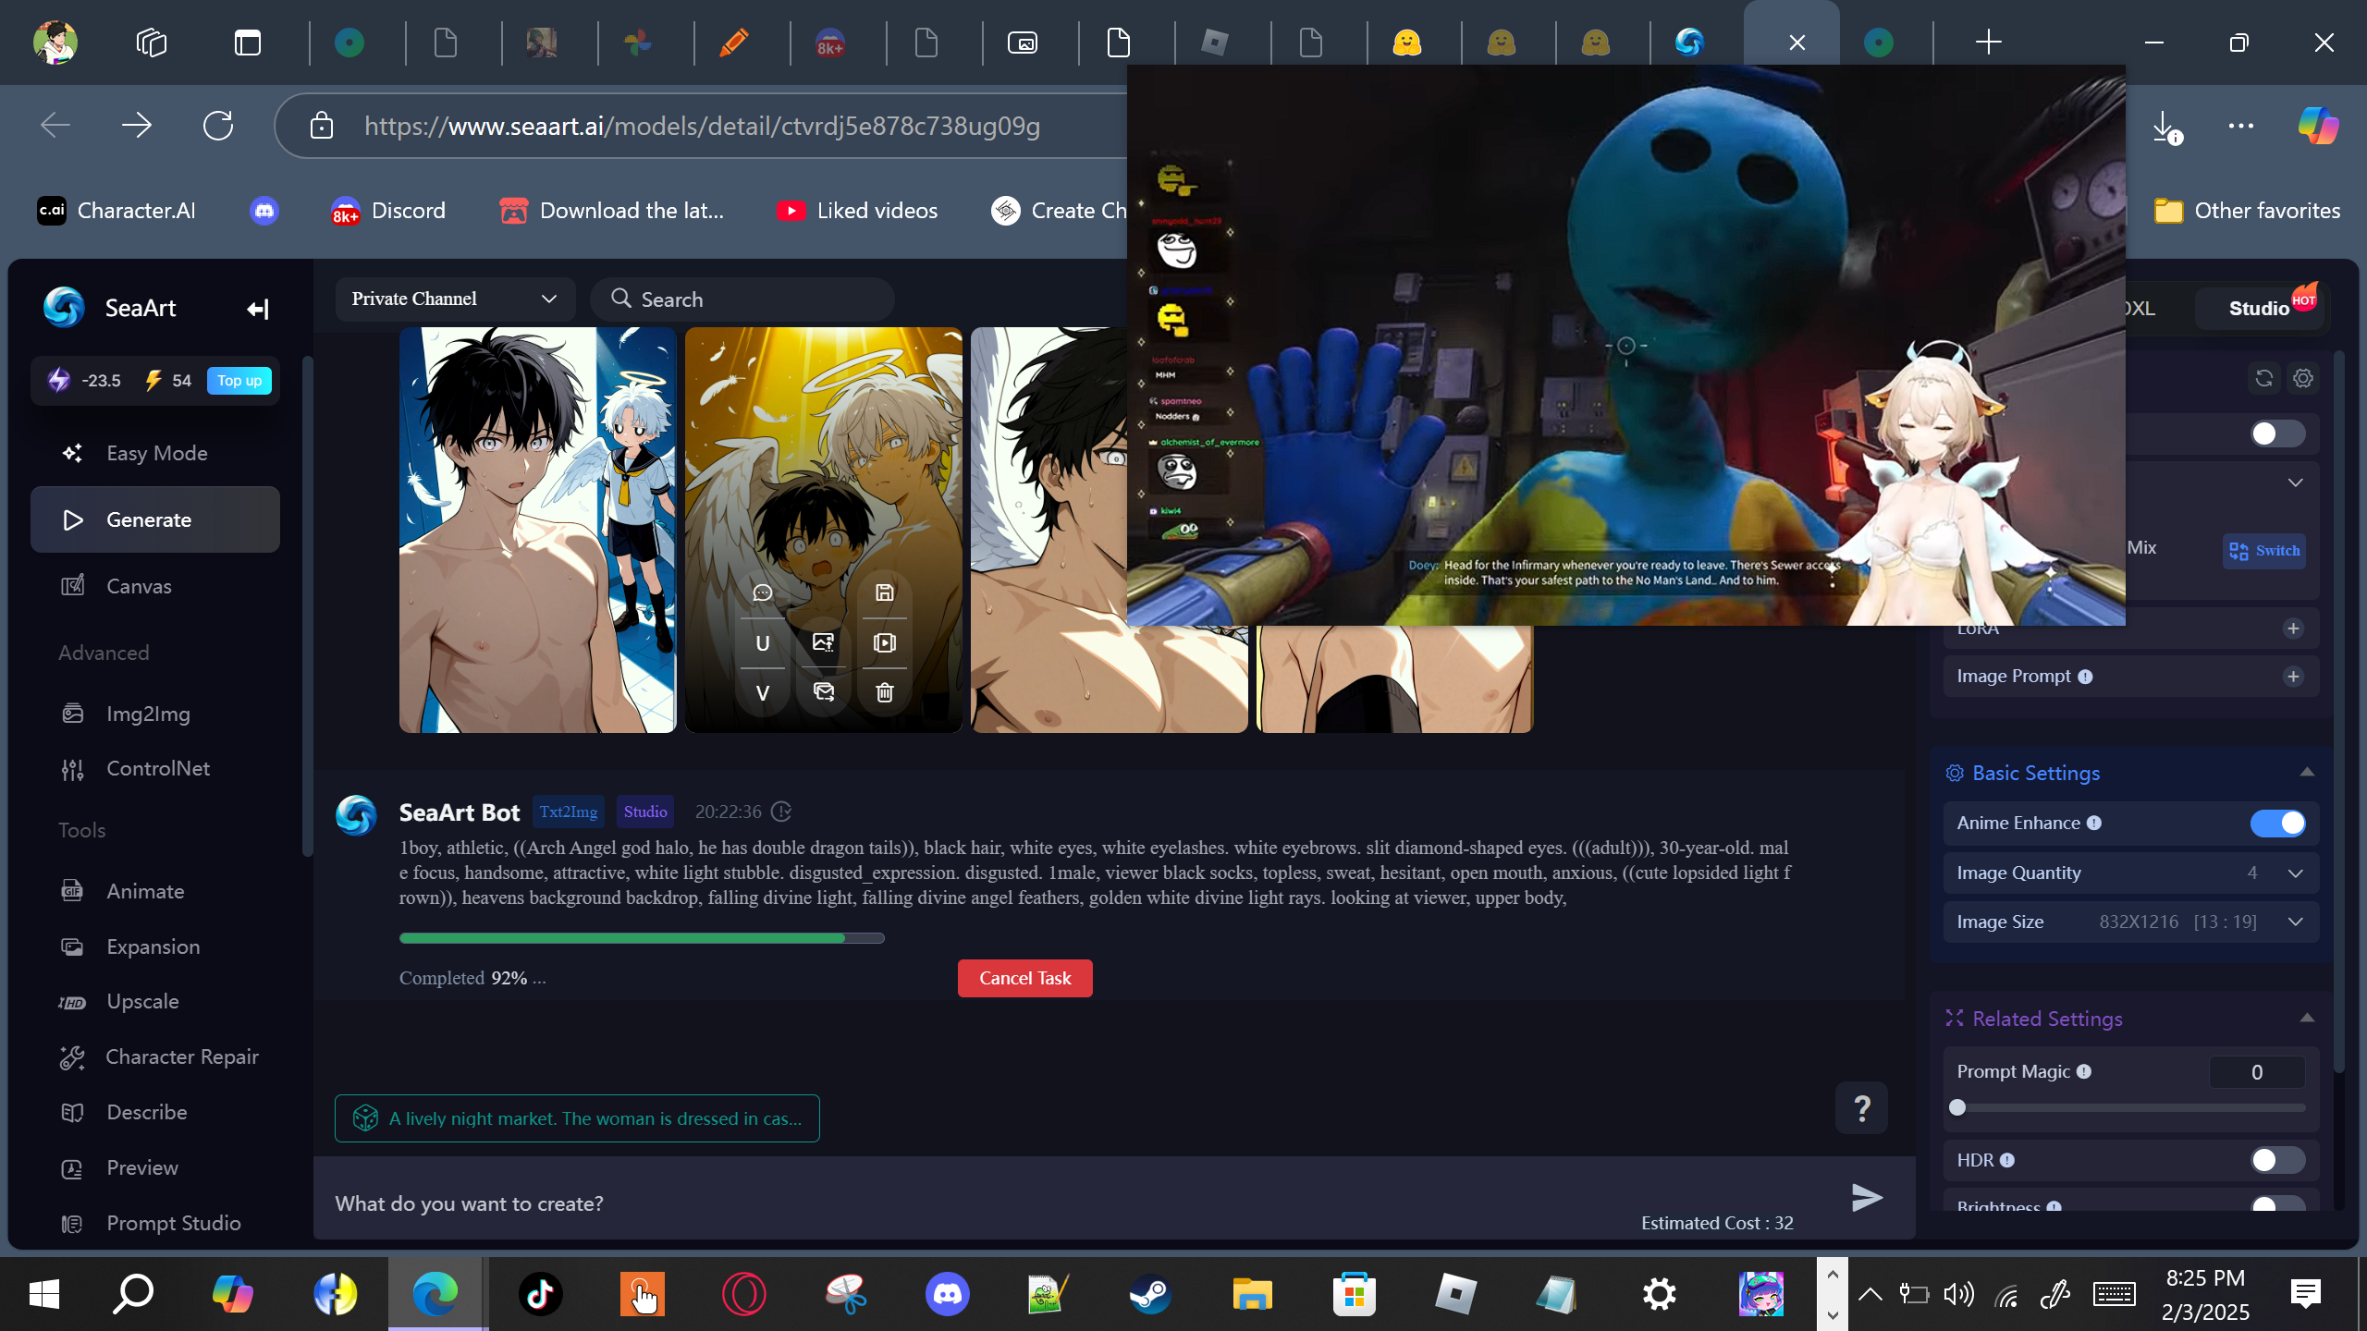Click the browser refresh icon
Screen dimensions: 2367x1331
point(218,125)
